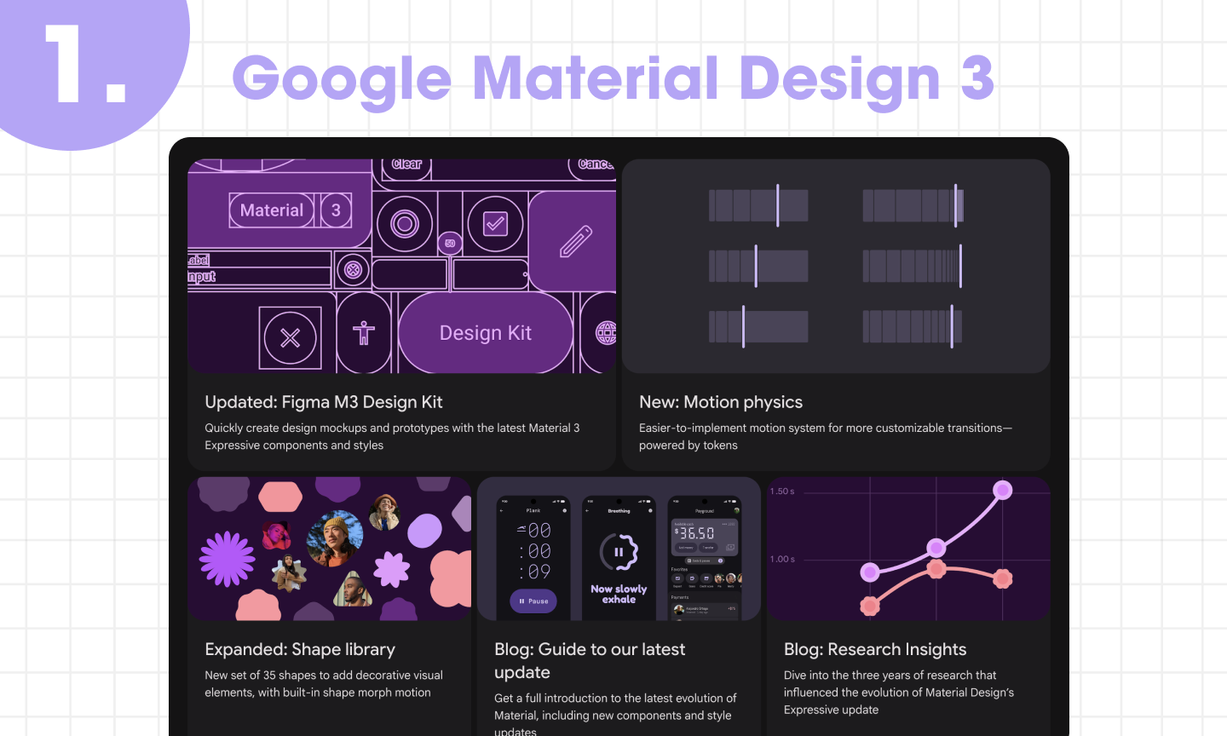The height and width of the screenshot is (736, 1227).
Task: Click the Transfer button on the balance card
Action: (x=708, y=548)
